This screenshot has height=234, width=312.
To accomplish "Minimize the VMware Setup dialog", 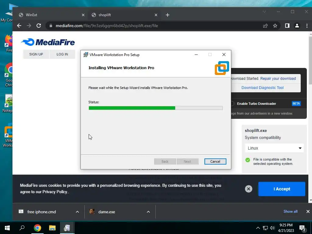I will tap(196, 55).
